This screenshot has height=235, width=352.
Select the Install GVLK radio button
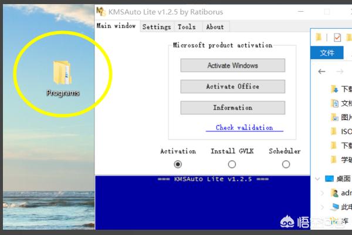coord(232,164)
